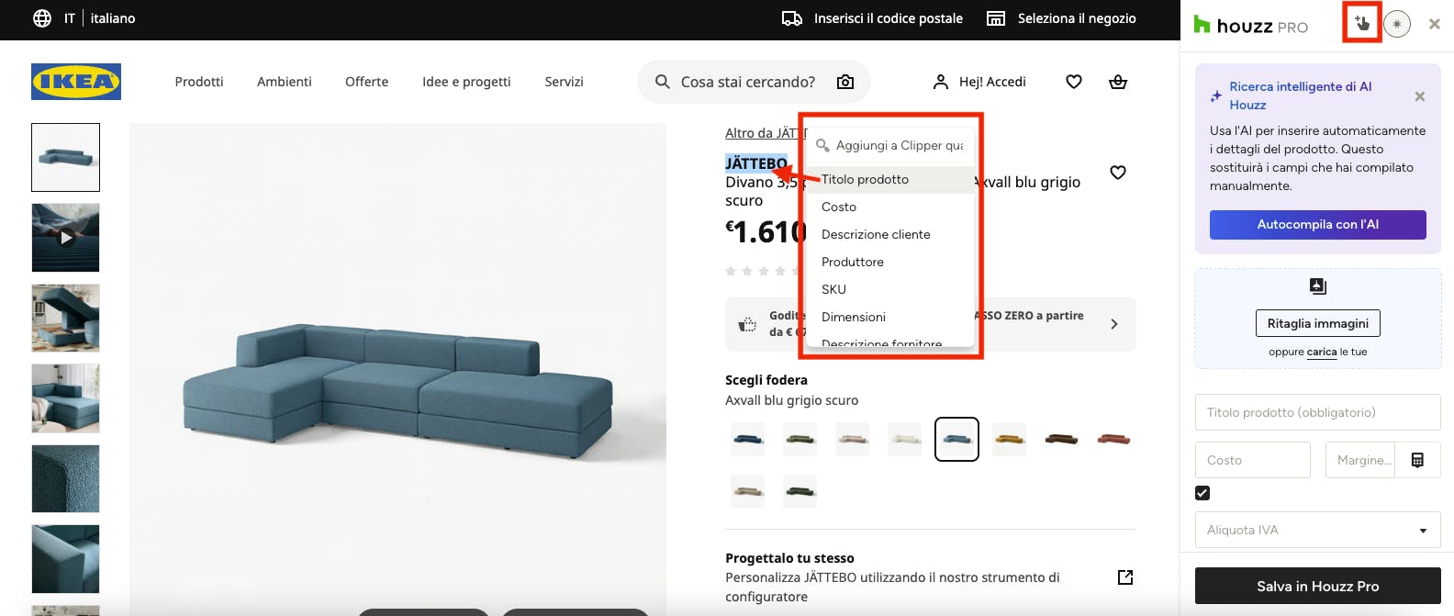Select the reddish-pink sofa cover swatch
The width and height of the screenshot is (1454, 616).
pos(1113,439)
